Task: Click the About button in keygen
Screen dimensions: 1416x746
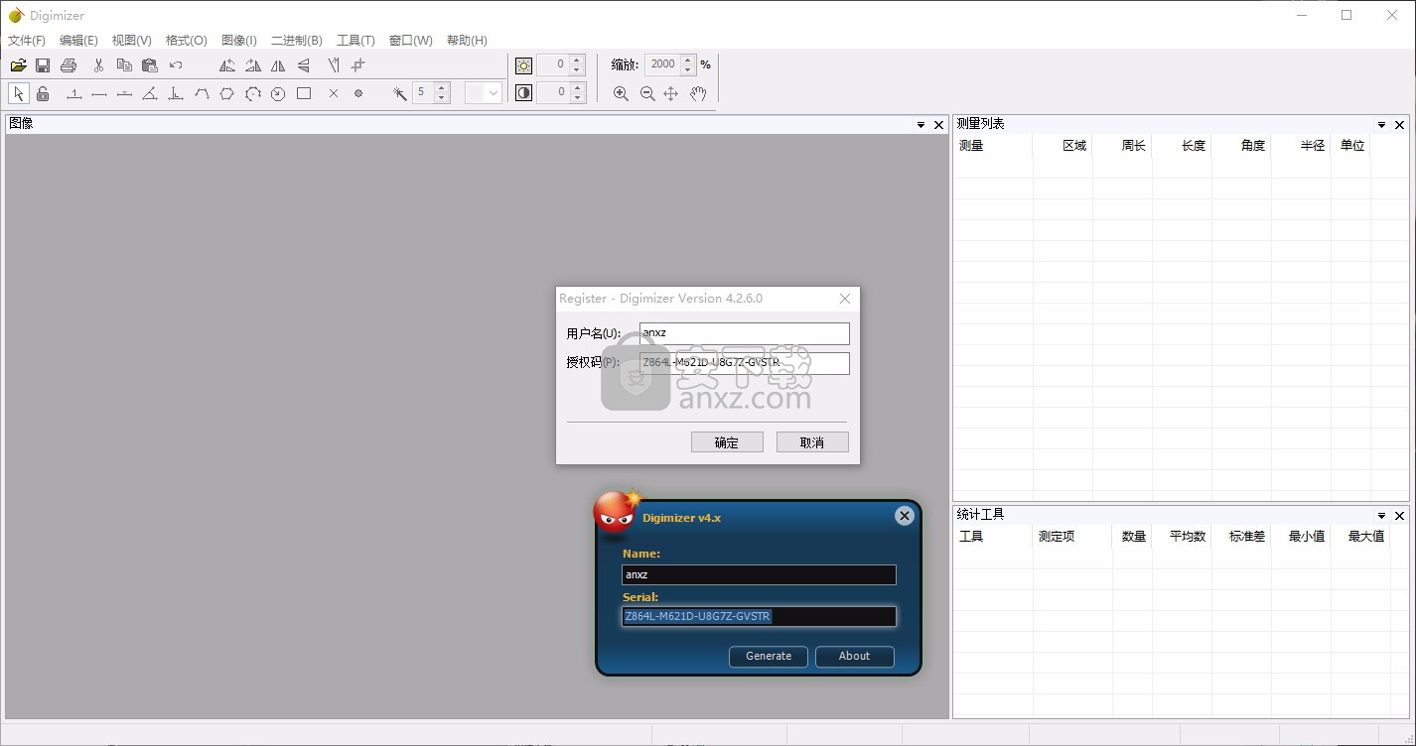Action: pos(854,657)
